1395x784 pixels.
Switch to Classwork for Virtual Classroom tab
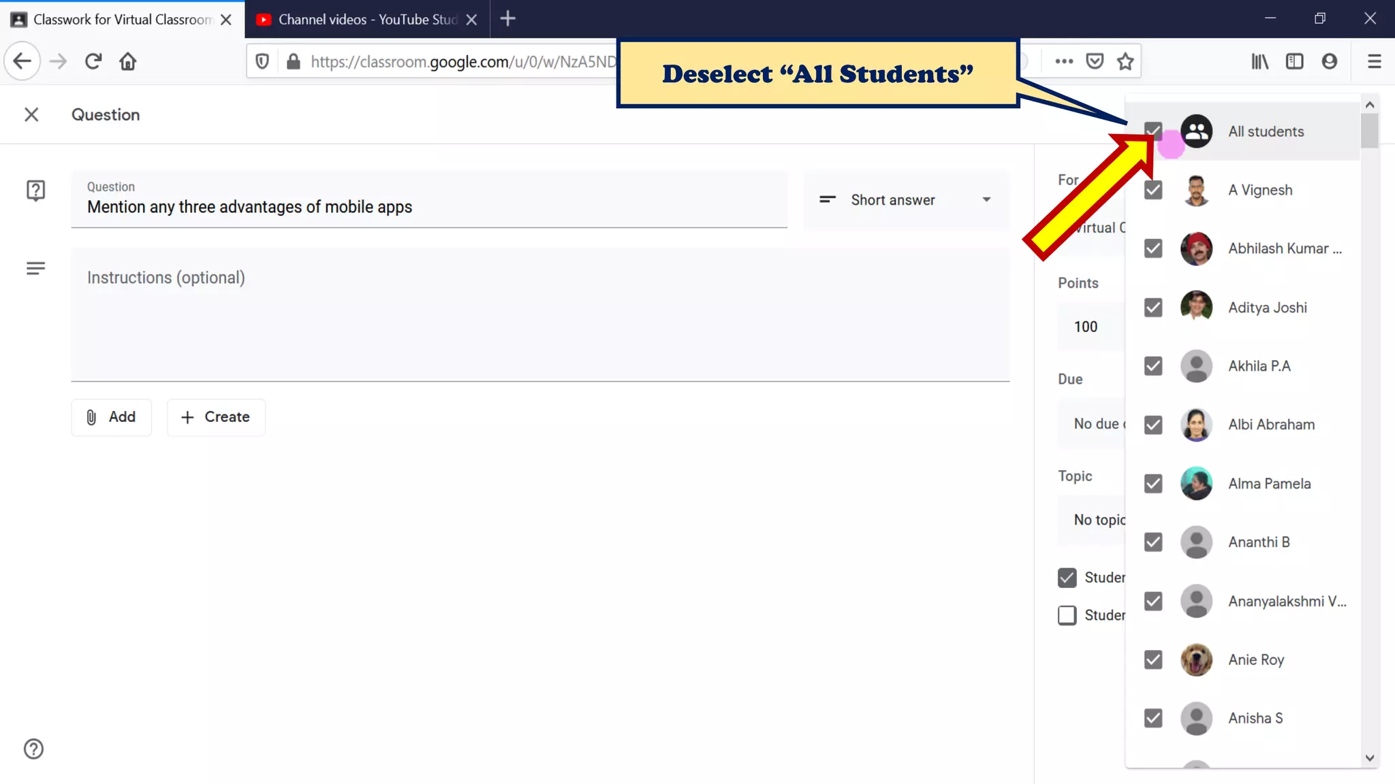[123, 20]
